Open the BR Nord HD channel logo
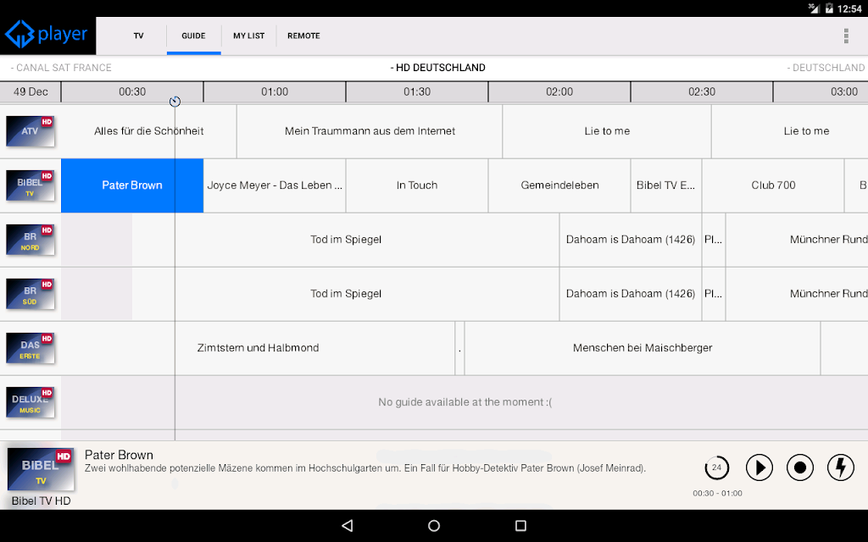This screenshot has height=542, width=868. click(31, 240)
